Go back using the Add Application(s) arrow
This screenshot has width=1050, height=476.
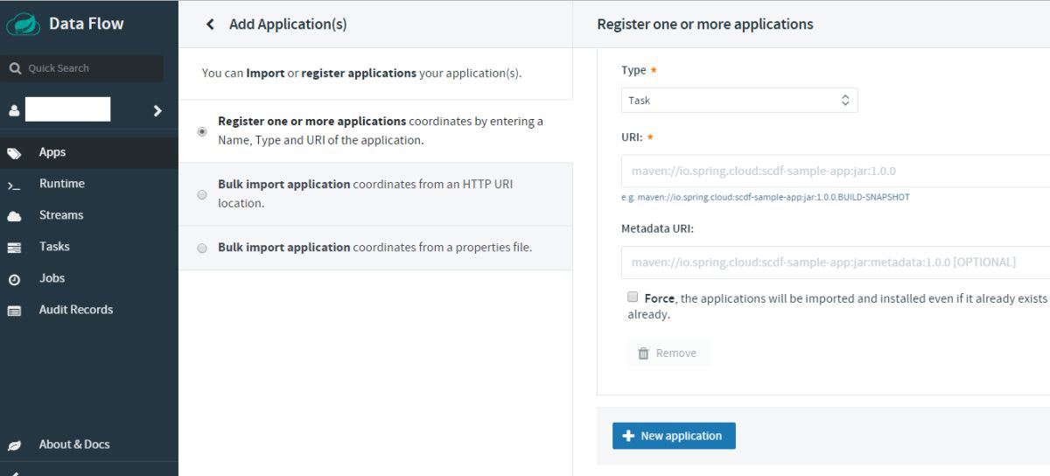[210, 24]
